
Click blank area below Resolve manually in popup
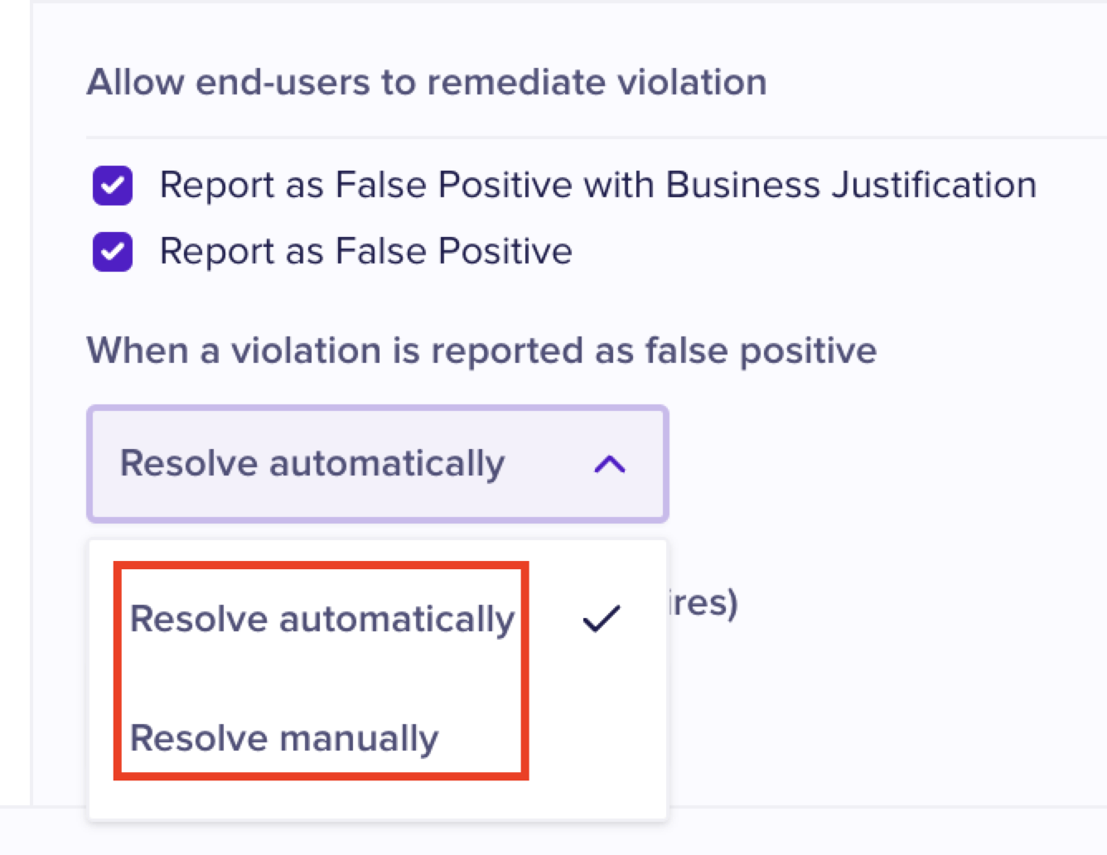point(377,799)
